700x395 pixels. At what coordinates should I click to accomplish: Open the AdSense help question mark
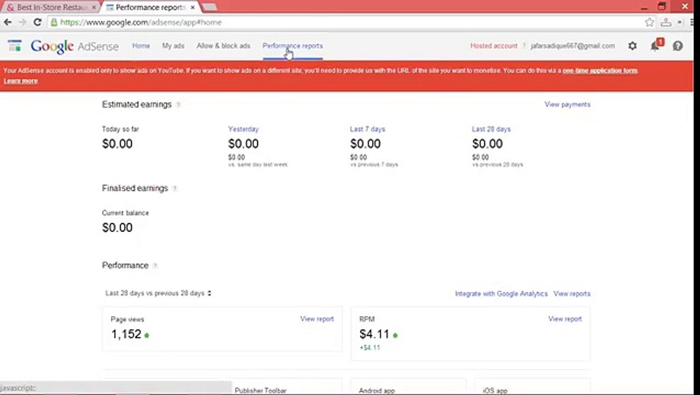pos(678,46)
